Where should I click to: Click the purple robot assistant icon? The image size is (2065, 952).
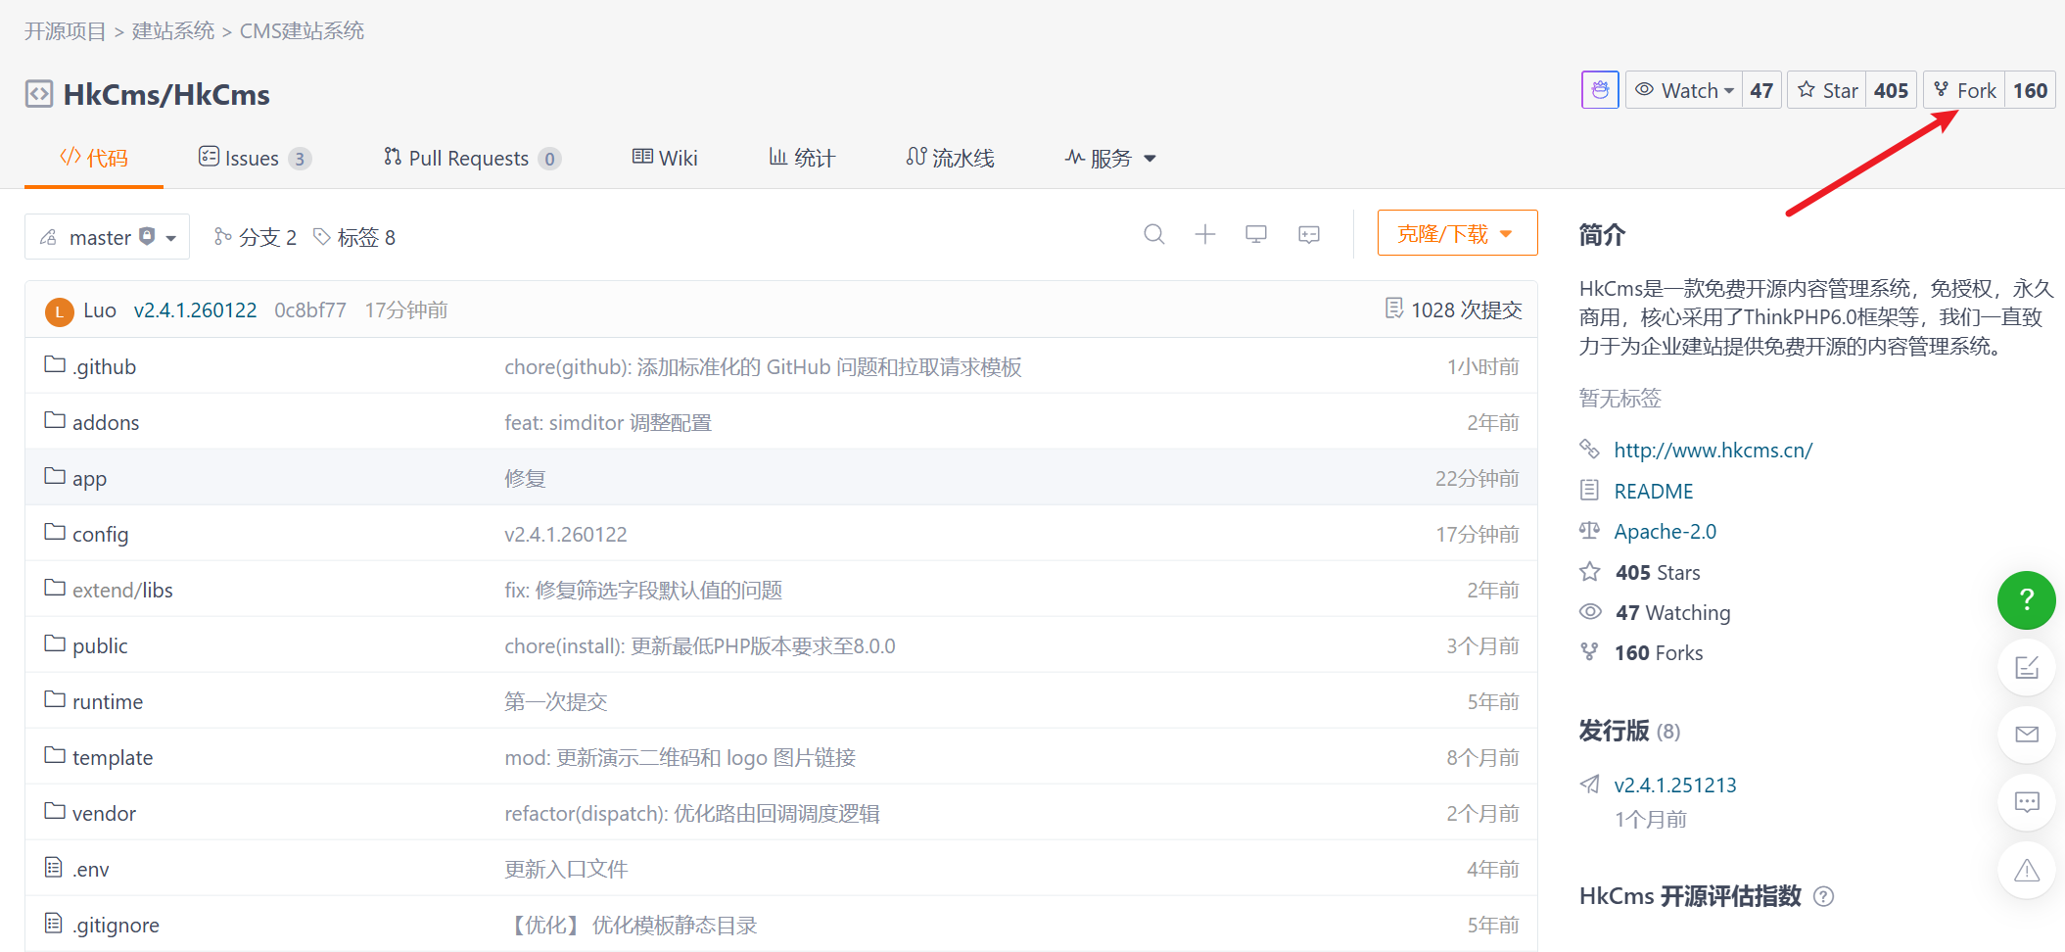click(x=1600, y=90)
